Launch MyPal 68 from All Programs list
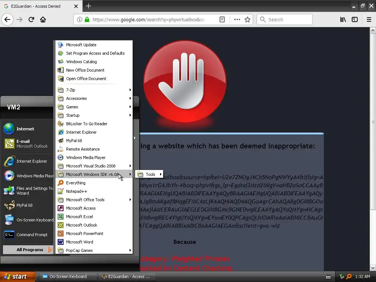 click(94, 141)
